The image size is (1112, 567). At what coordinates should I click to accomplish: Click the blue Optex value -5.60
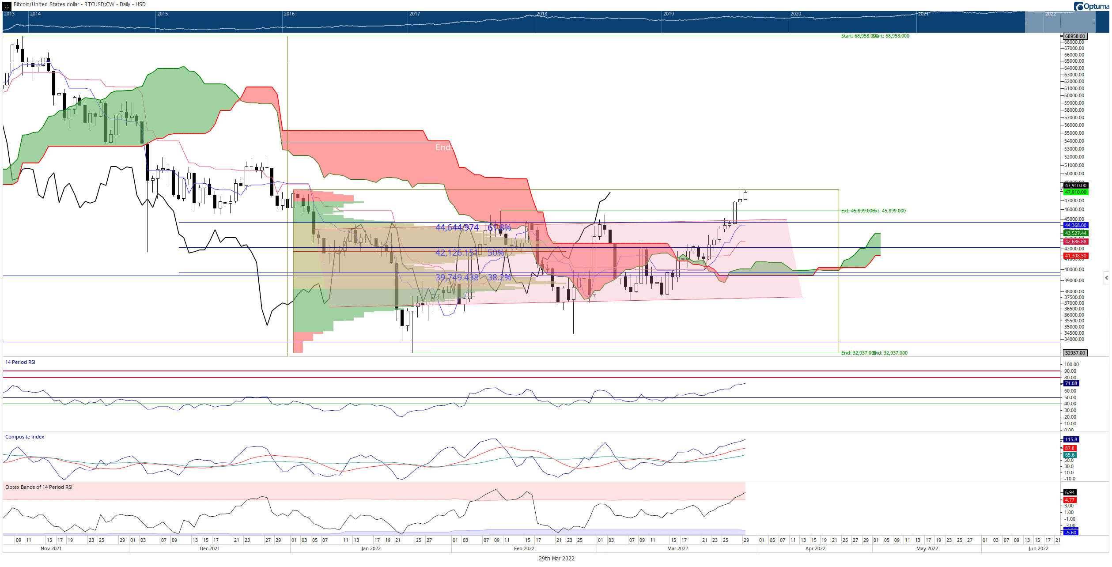click(x=1070, y=533)
